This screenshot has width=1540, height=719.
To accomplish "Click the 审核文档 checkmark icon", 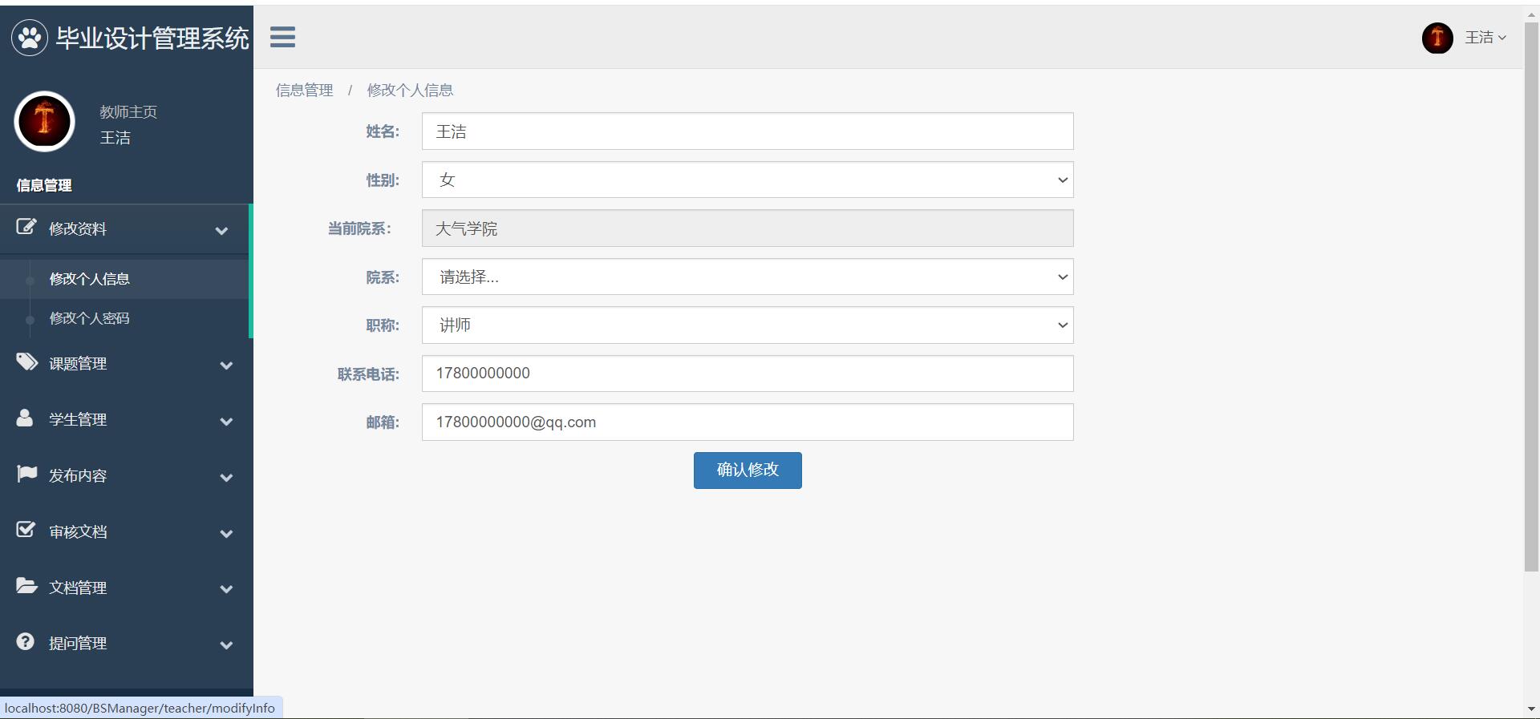I will 26,530.
